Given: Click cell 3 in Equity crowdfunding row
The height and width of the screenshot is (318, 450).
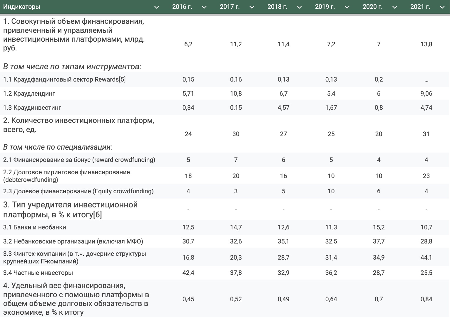Looking at the screenshot, I should [x=236, y=191].
